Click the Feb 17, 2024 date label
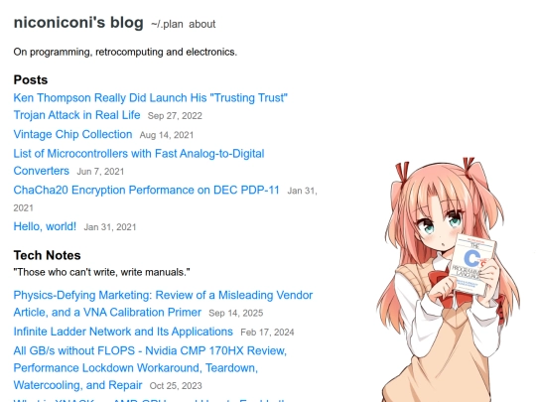The width and height of the screenshot is (536, 402). click(x=267, y=333)
